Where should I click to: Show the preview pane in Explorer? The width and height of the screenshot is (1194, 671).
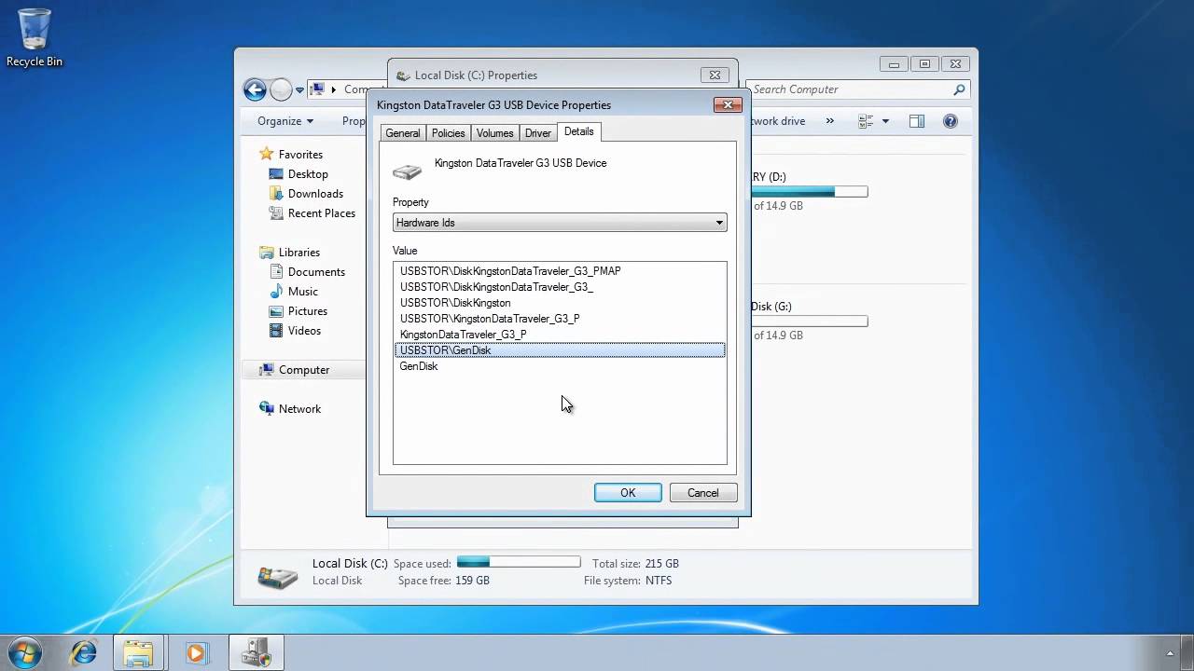point(917,121)
